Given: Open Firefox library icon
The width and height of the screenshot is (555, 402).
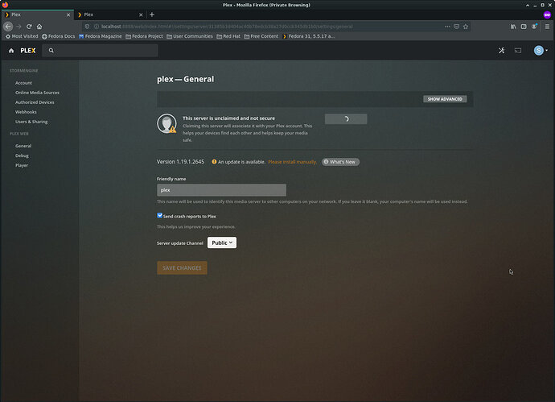Looking at the screenshot, I should [x=513, y=27].
